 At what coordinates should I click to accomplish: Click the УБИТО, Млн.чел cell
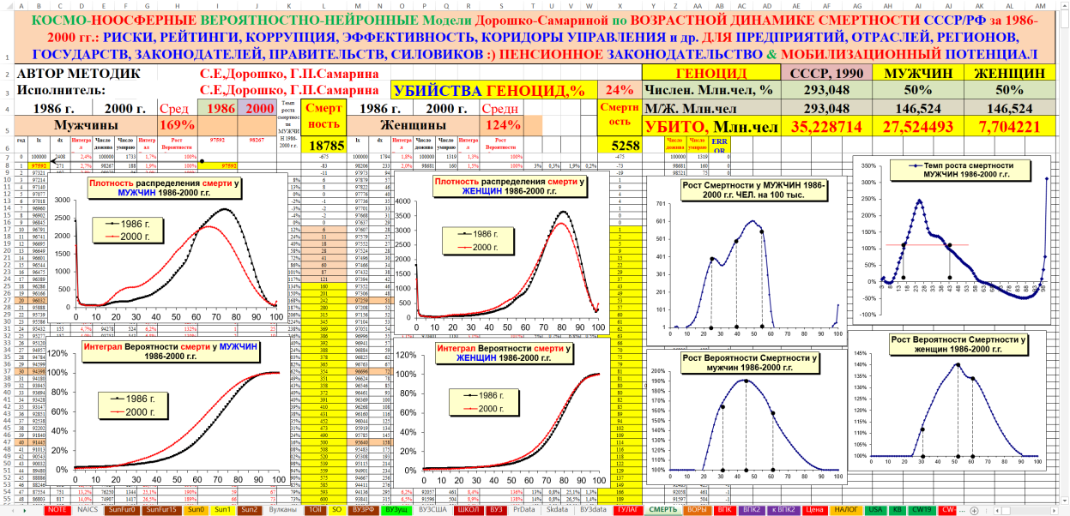click(710, 127)
